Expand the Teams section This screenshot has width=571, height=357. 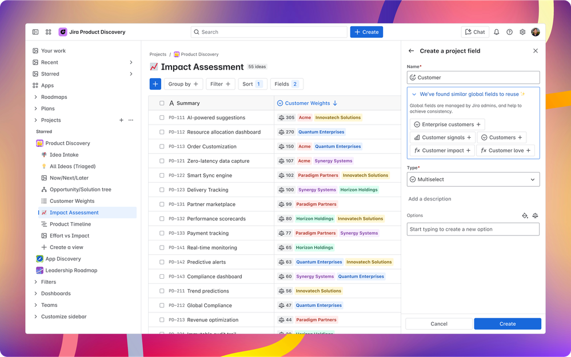point(35,305)
